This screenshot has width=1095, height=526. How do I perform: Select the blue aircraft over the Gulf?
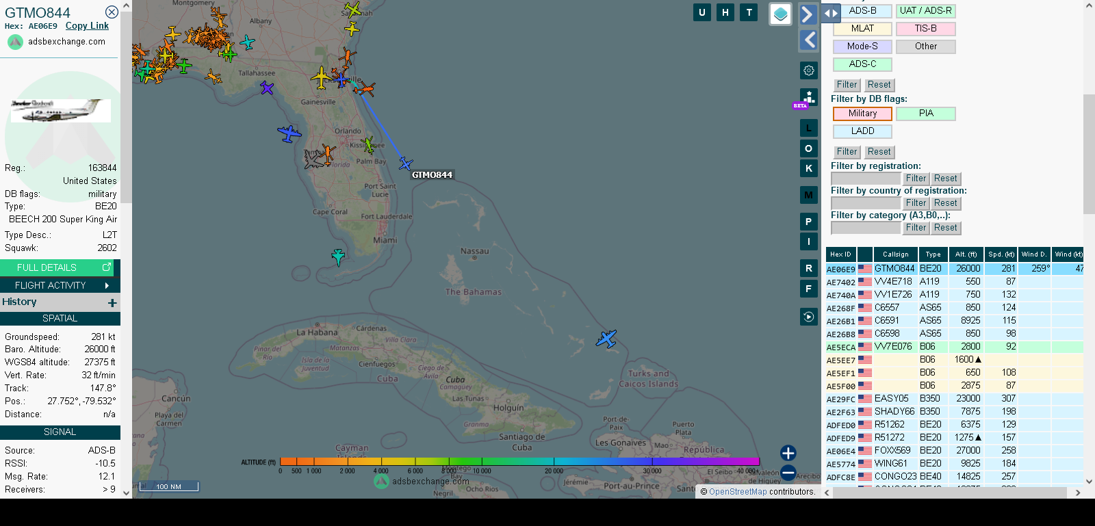pyautogui.click(x=289, y=133)
